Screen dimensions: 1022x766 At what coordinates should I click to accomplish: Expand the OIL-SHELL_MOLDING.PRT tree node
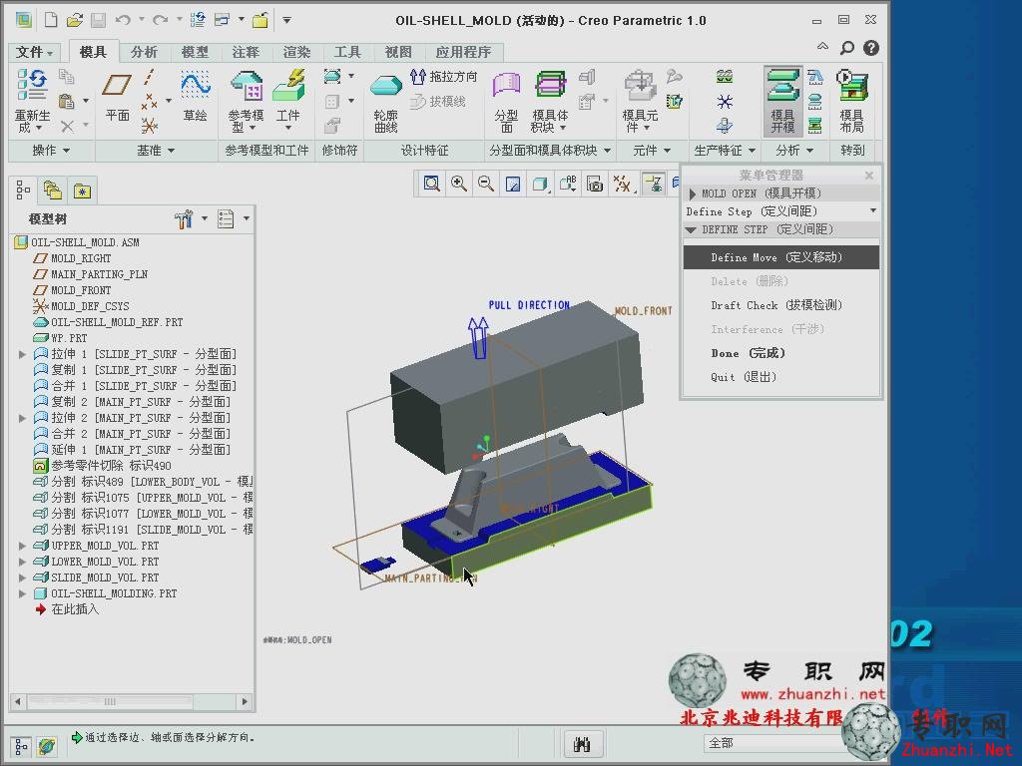[22, 593]
